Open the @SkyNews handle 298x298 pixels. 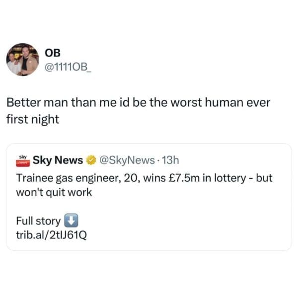127,160
